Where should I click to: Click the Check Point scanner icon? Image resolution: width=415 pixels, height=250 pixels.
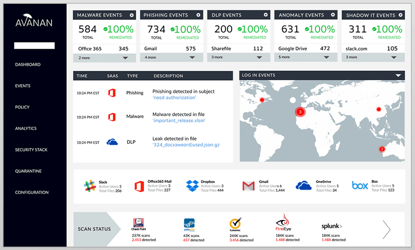click(x=139, y=223)
